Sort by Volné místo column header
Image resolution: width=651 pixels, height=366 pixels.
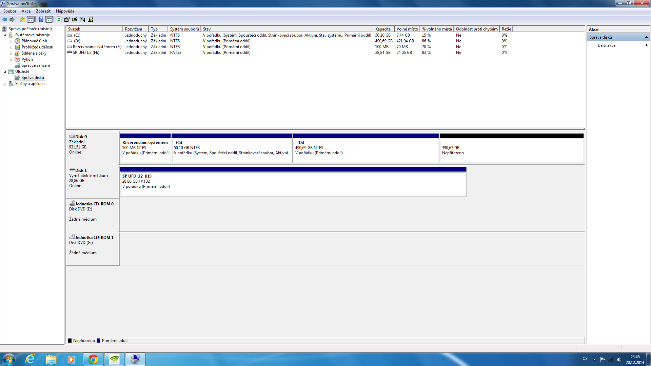click(407, 29)
